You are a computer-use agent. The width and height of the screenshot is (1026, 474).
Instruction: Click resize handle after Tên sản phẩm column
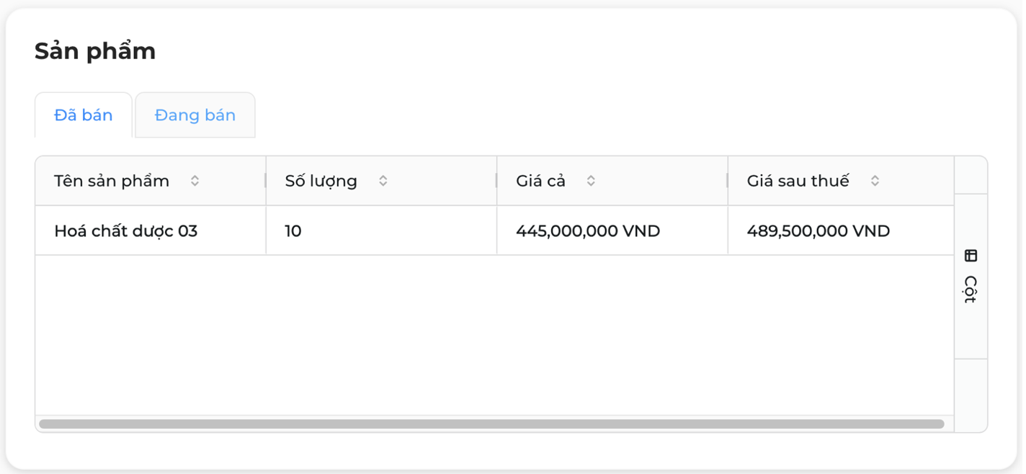point(266,181)
